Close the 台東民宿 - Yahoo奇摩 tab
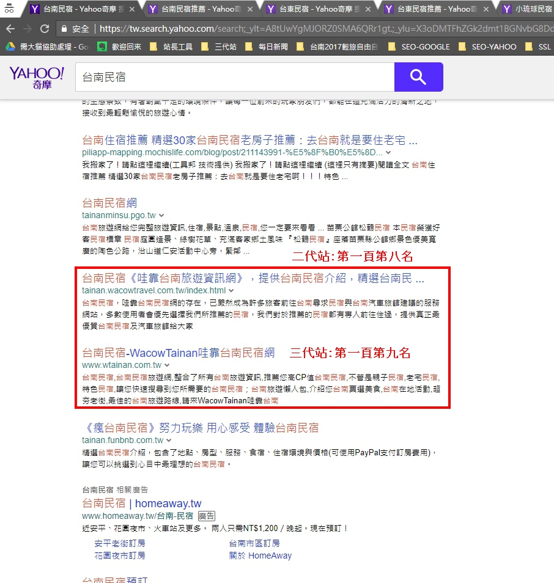 [368, 9]
